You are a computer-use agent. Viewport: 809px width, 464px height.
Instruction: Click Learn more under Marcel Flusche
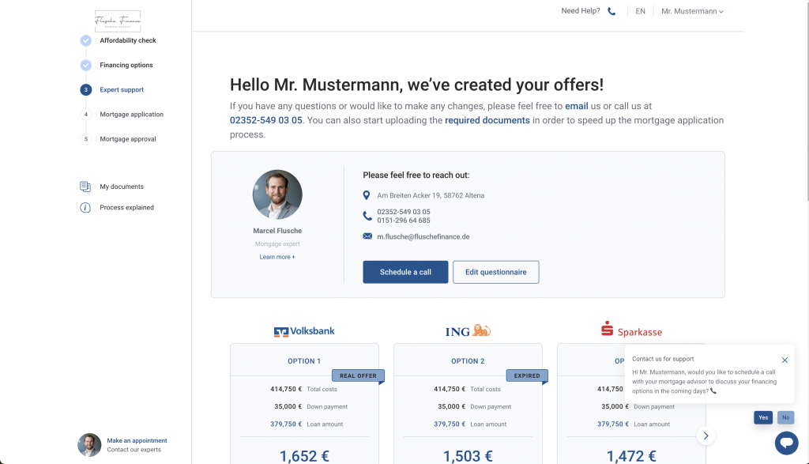277,256
